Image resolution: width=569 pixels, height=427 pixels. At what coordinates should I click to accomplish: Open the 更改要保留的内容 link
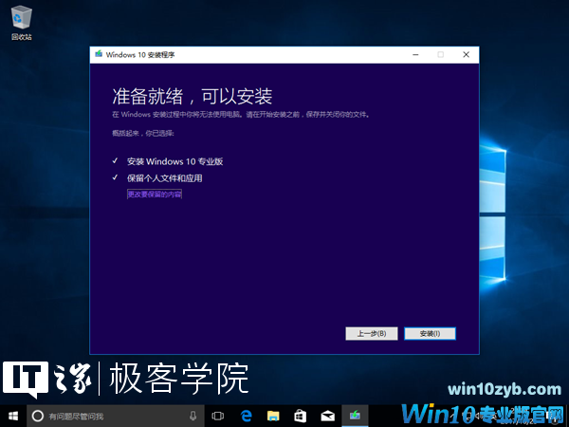pyautogui.click(x=155, y=195)
